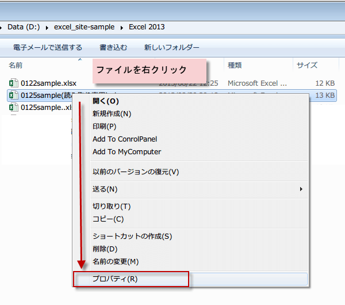Sort by the 名前 column header
This screenshot has width=345, height=305.
coord(16,65)
